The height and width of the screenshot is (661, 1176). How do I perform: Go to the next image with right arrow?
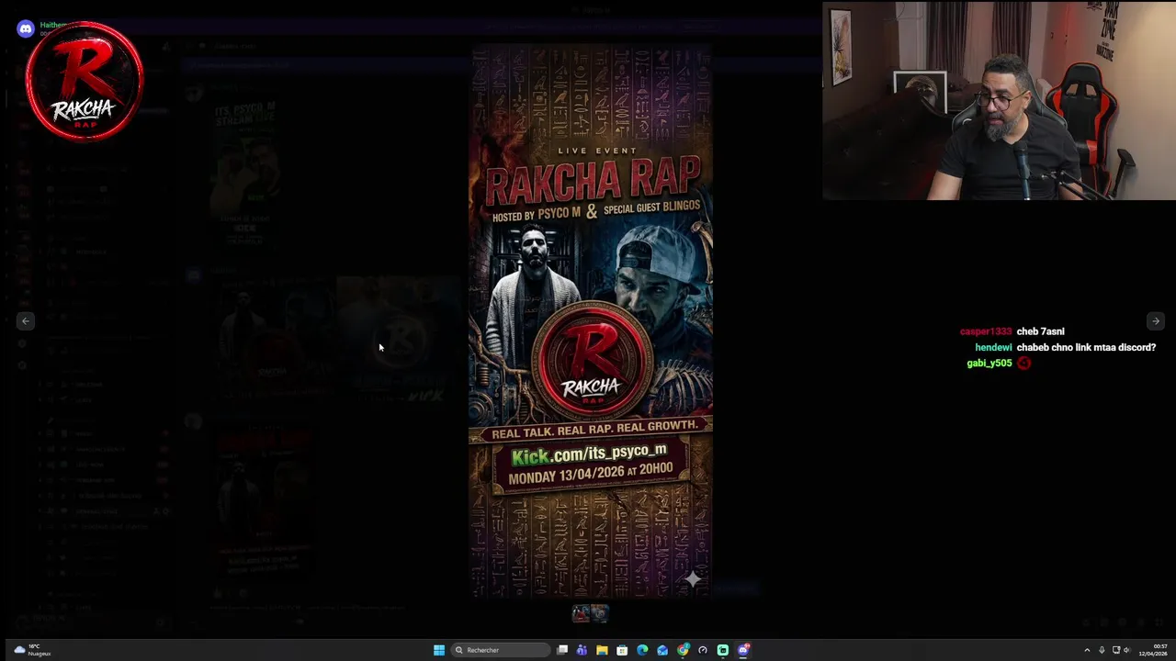coord(1155,320)
